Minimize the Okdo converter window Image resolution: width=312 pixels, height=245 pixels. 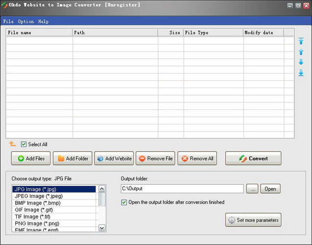290,5
